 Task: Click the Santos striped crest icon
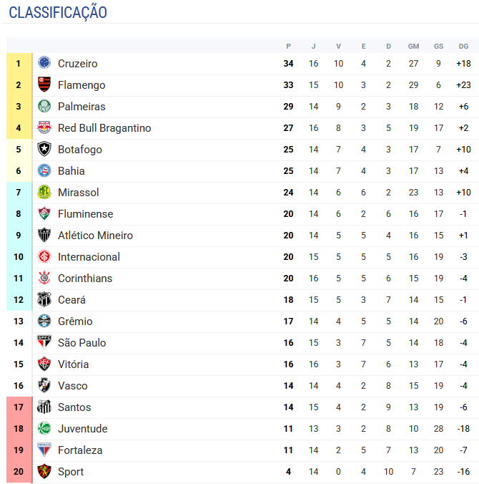44,407
